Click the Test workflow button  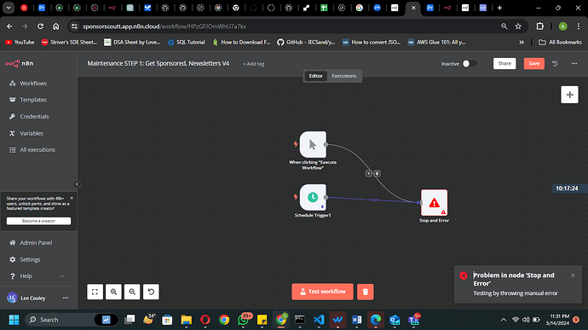click(322, 292)
